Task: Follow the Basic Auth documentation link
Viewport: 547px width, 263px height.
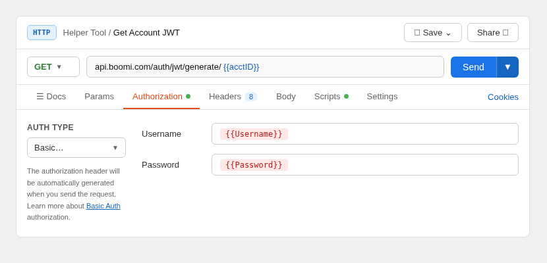Action: [103, 206]
